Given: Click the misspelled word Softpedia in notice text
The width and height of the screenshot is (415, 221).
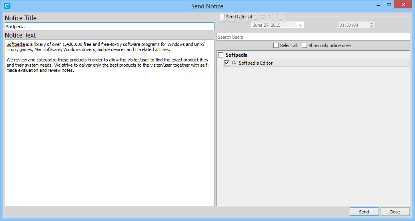Looking at the screenshot, I should [16, 44].
